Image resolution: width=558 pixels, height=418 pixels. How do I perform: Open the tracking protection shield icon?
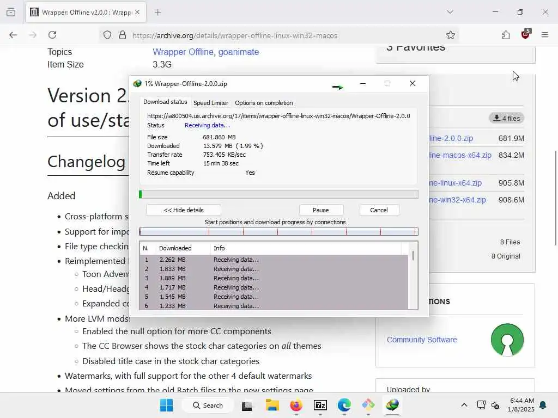click(107, 35)
